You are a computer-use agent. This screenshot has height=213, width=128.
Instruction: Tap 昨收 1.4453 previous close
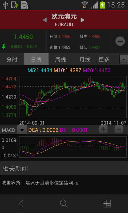pos(60,47)
